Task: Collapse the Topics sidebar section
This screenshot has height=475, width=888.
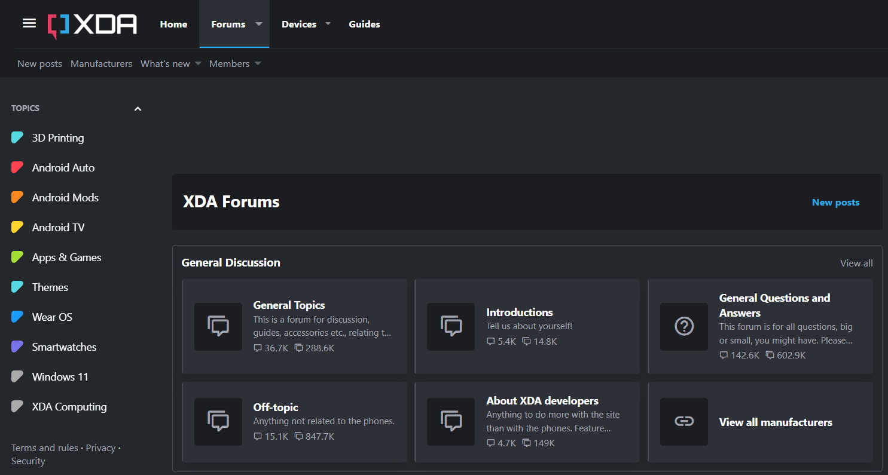Action: (138, 109)
